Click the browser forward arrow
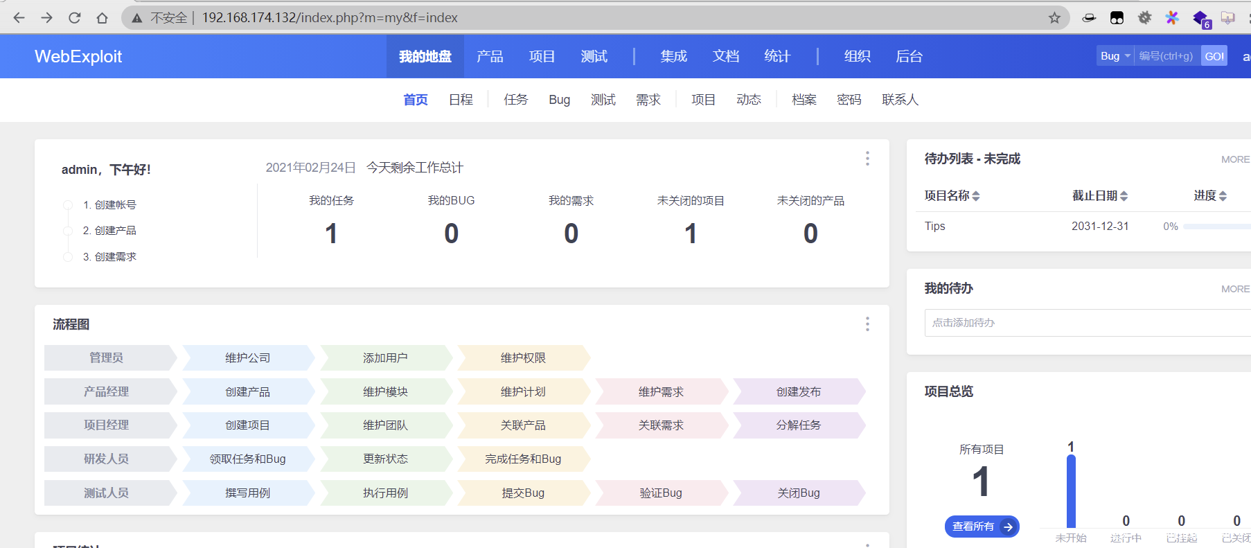The height and width of the screenshot is (548, 1251). click(46, 18)
